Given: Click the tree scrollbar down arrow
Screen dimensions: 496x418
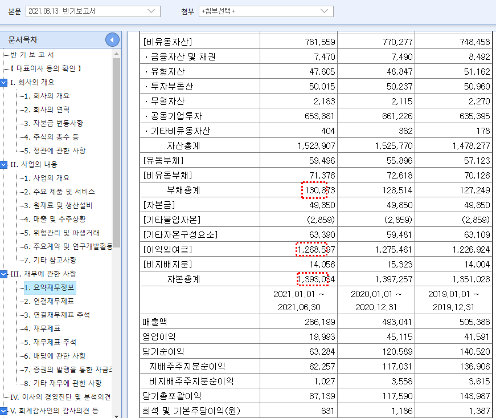Looking at the screenshot, I should coord(116,416).
